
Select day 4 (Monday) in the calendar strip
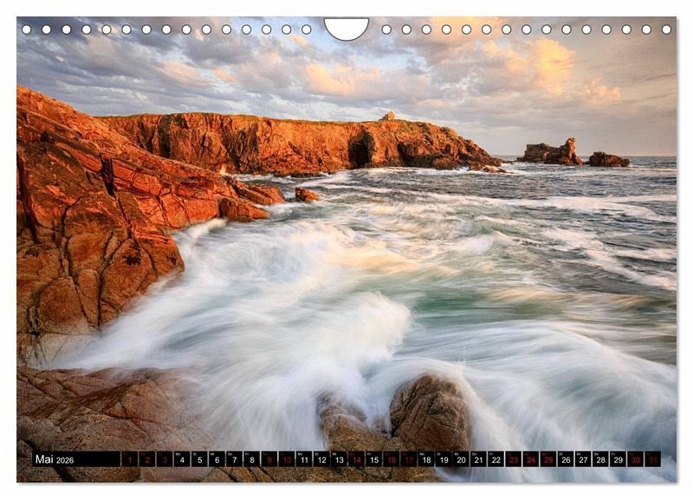pyautogui.click(x=182, y=459)
